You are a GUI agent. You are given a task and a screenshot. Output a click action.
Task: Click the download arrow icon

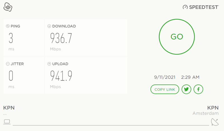click(49, 26)
